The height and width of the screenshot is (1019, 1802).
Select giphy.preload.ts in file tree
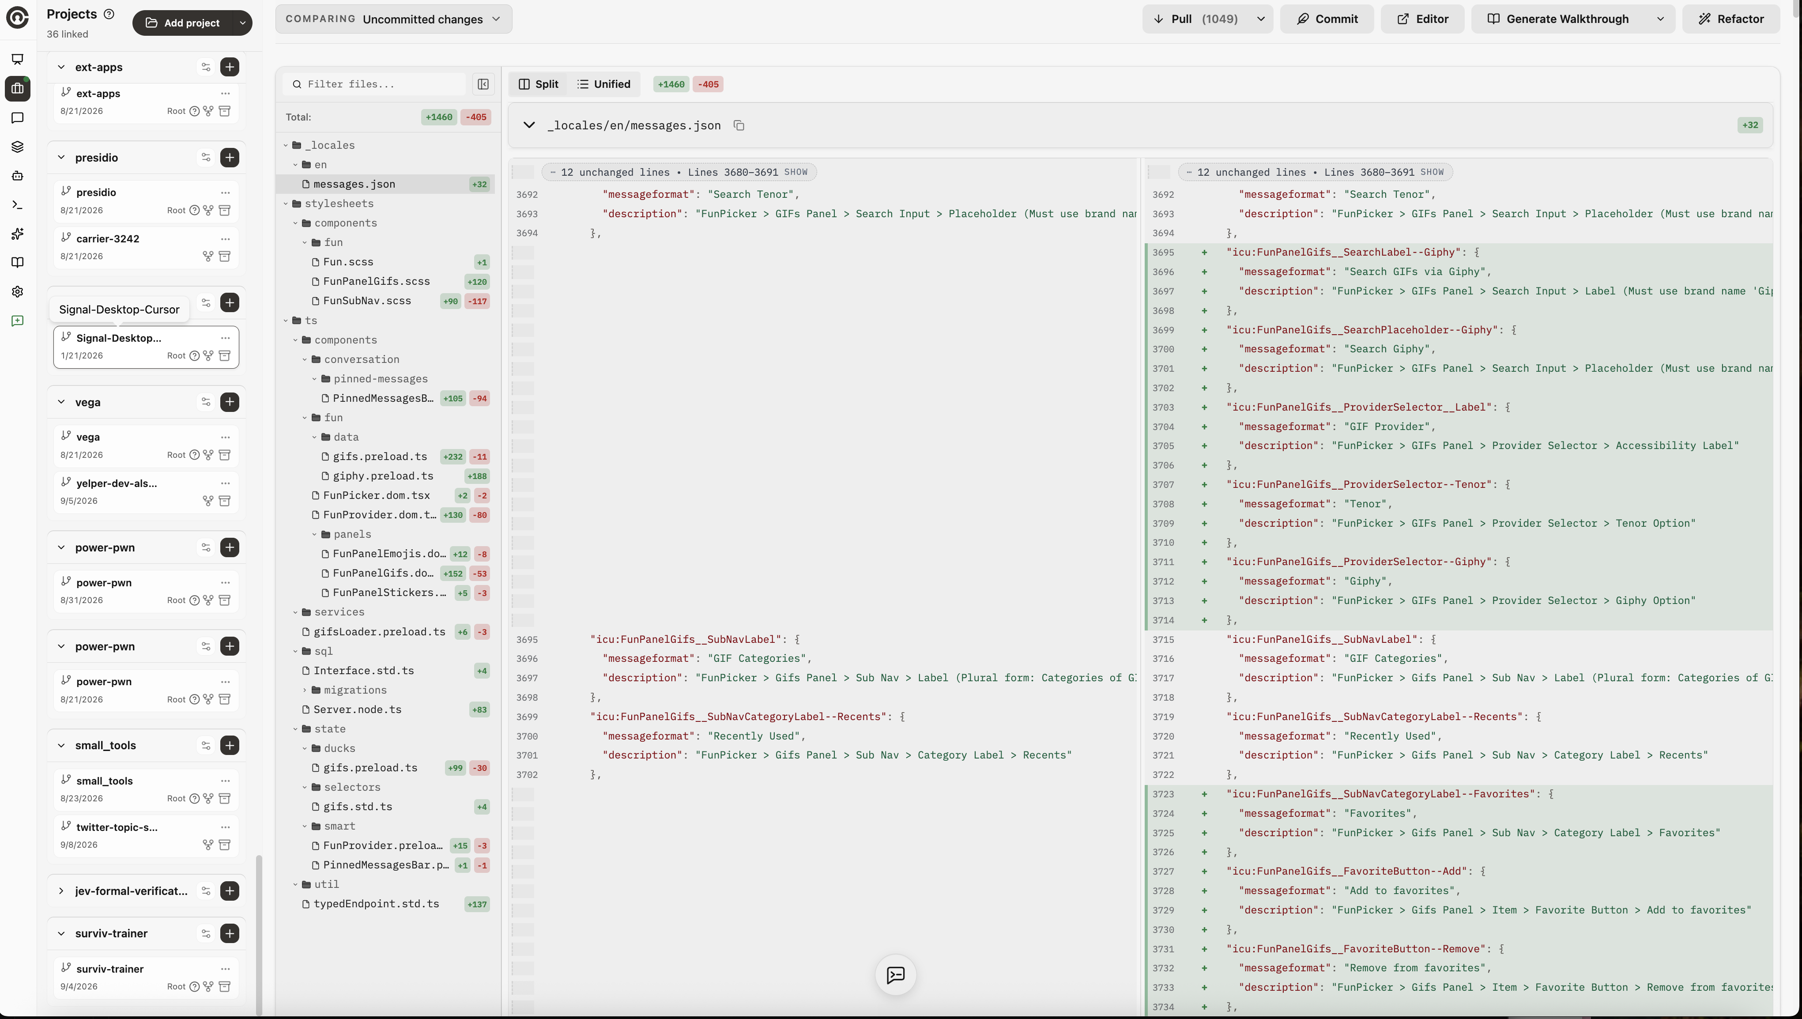386,476
